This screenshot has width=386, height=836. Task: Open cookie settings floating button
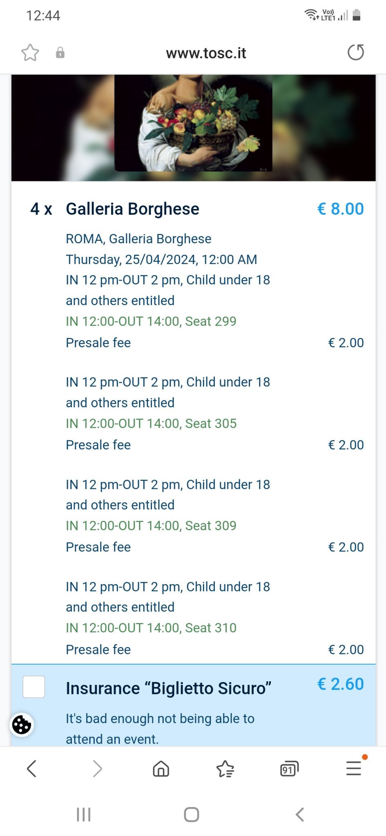click(22, 725)
